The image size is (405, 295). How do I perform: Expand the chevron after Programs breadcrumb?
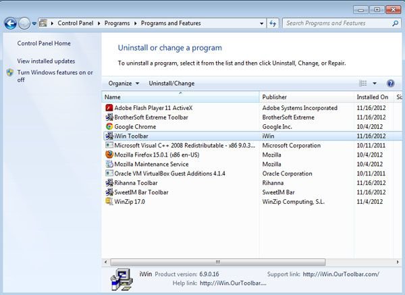click(136, 24)
